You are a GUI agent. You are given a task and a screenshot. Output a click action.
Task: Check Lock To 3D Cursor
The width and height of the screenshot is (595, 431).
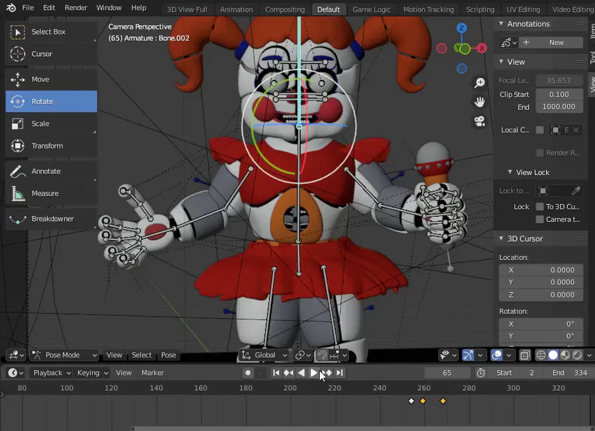tap(539, 207)
